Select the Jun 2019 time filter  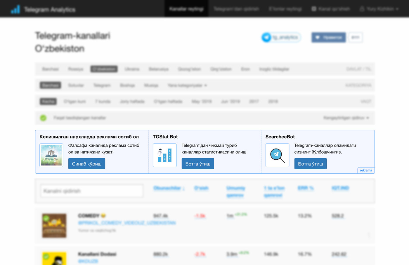[230, 102]
